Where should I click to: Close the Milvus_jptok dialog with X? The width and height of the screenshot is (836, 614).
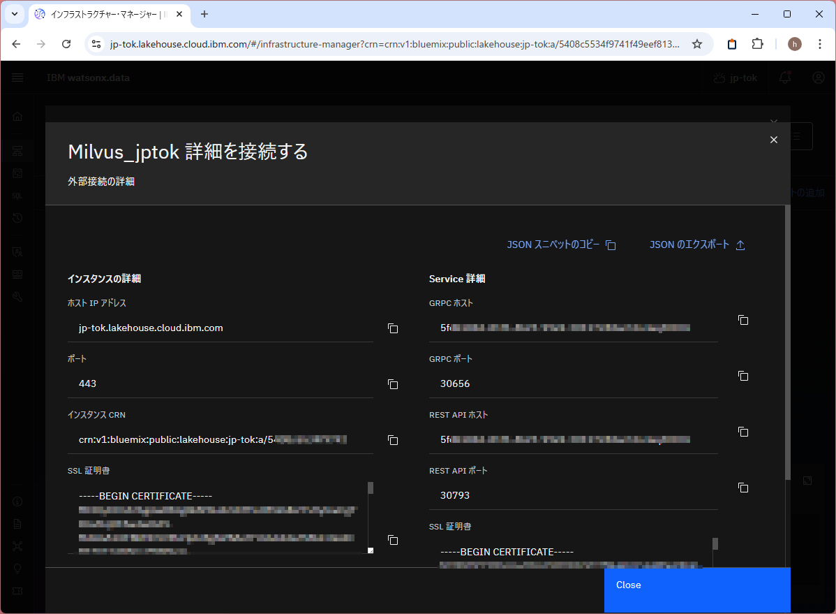click(x=774, y=140)
